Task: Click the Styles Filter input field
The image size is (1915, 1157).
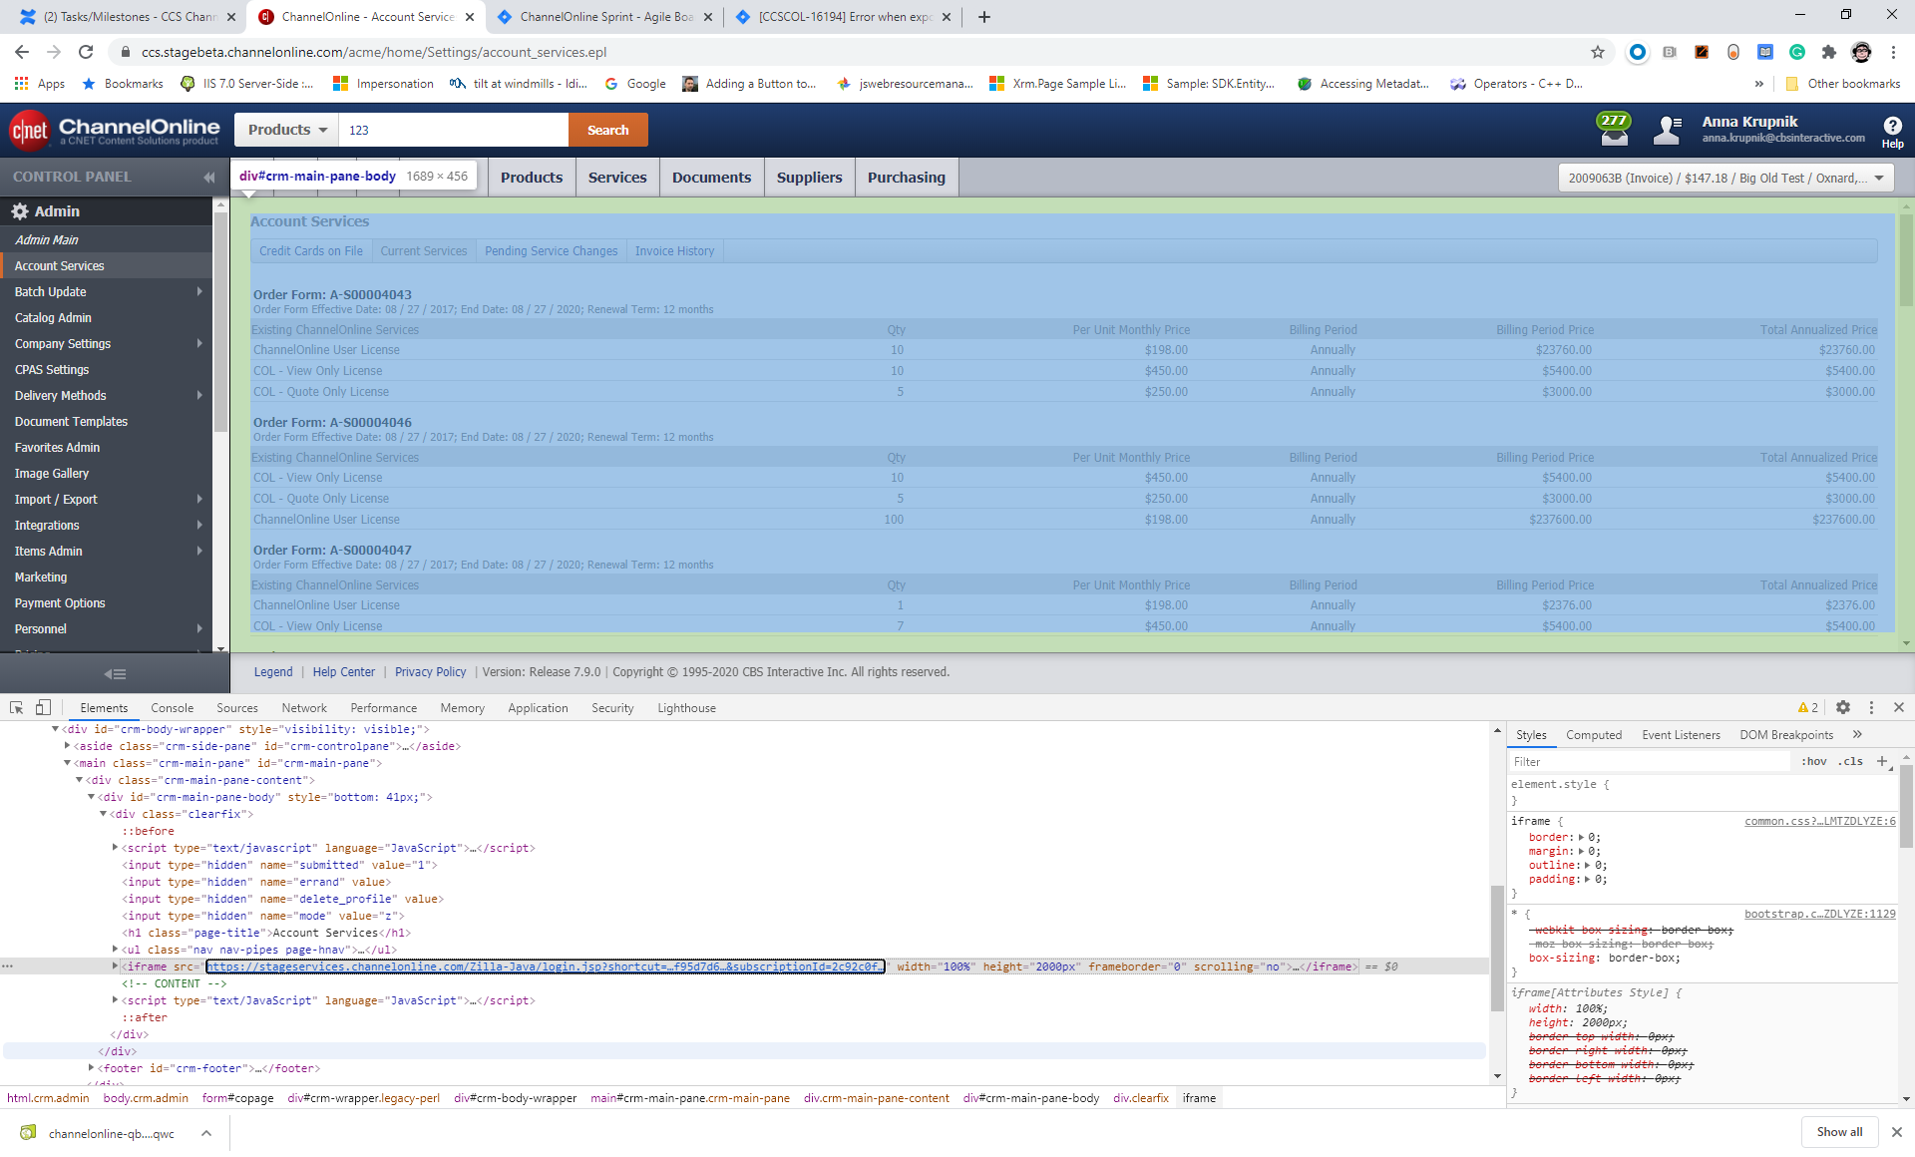Action: [1651, 761]
